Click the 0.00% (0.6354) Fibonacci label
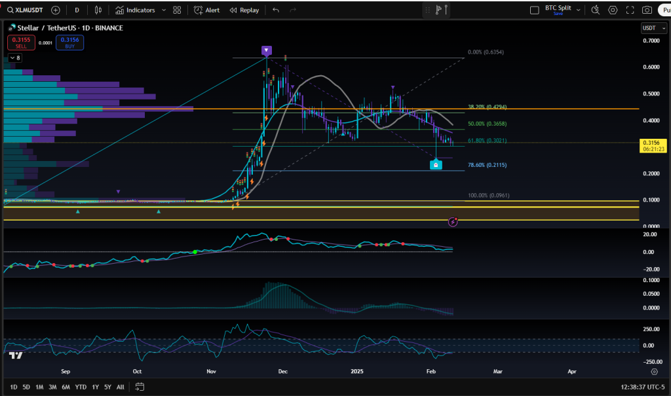Image resolution: width=671 pixels, height=396 pixels. [486, 52]
